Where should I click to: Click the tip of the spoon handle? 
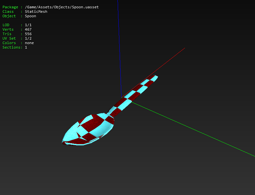(x=156, y=77)
